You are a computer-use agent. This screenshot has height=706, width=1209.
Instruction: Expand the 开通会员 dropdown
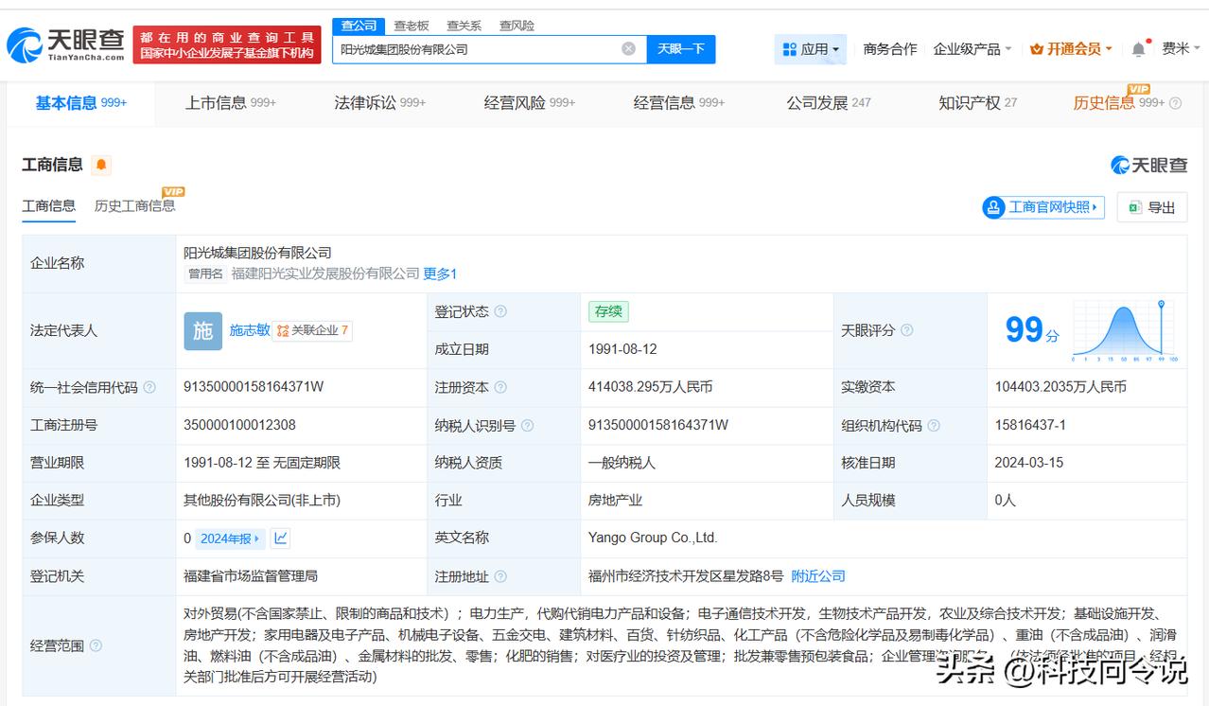[x=1071, y=48]
